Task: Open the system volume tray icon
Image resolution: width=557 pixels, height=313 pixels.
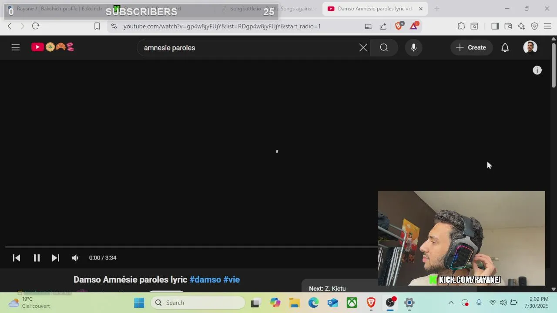Action: pos(503,303)
